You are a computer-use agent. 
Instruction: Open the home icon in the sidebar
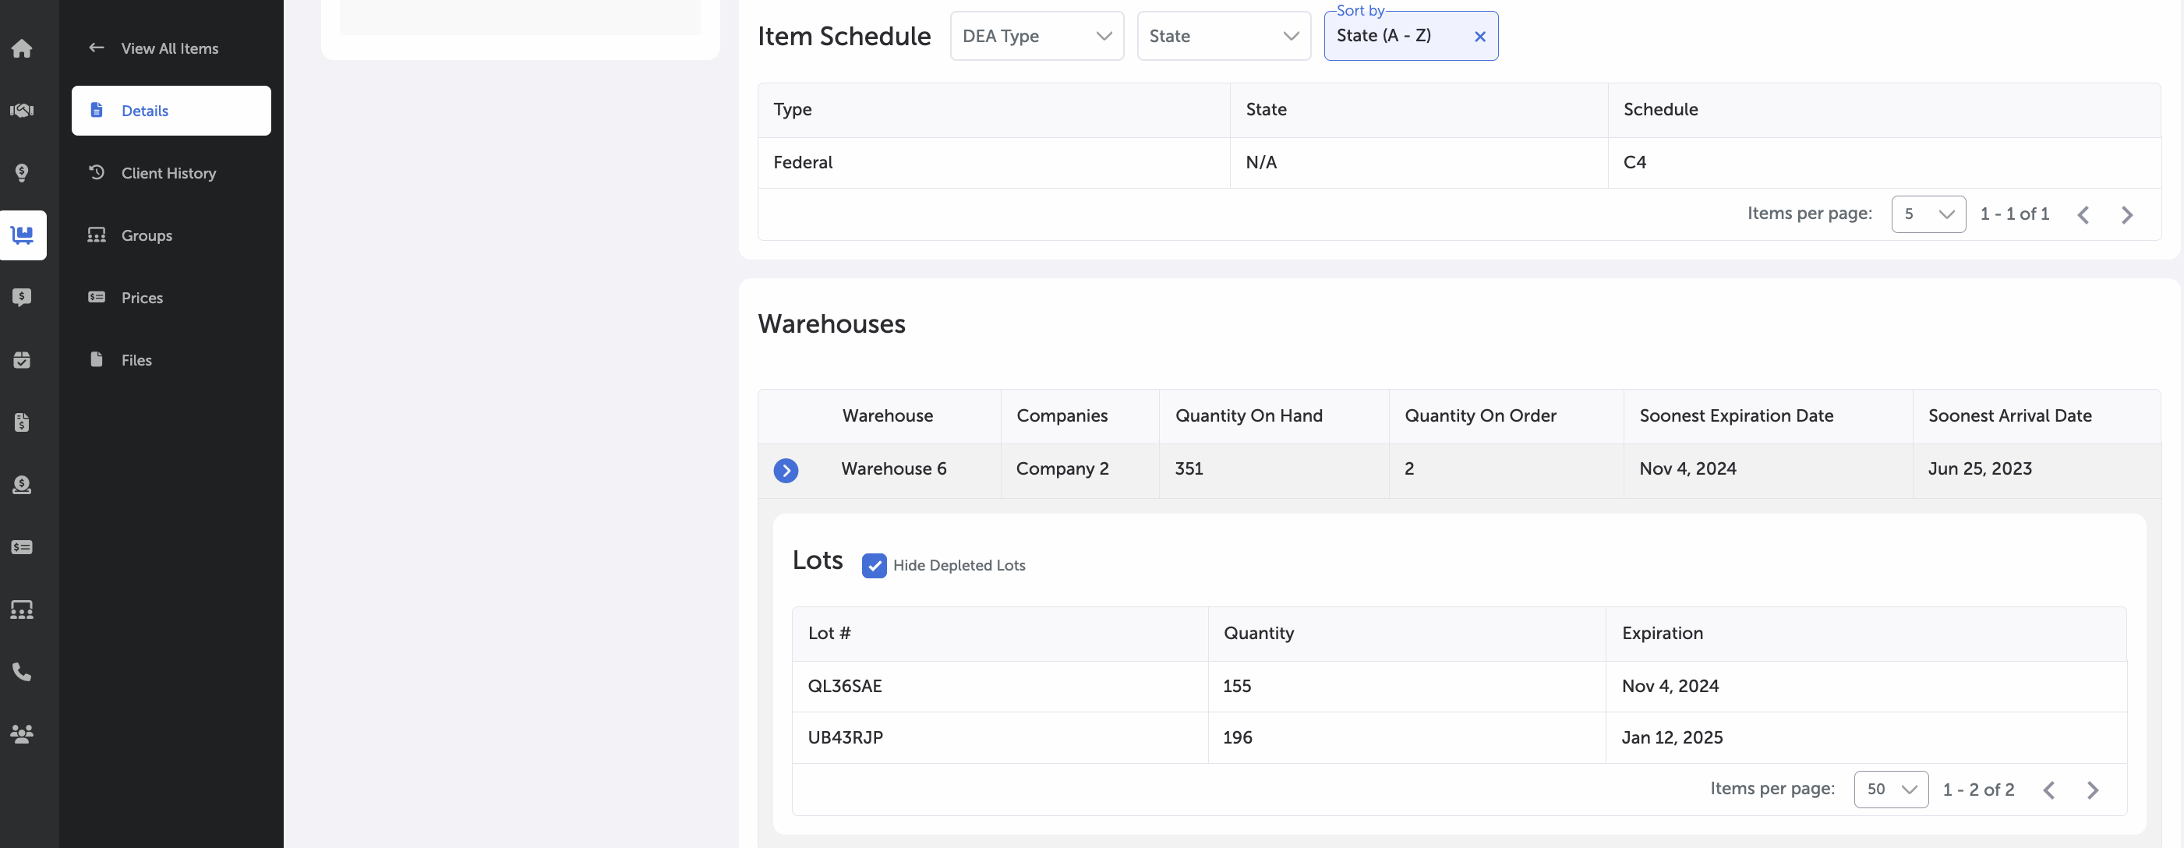click(22, 48)
